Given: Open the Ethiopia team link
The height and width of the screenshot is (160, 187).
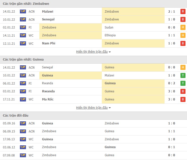Looking at the screenshot, I should (110, 35).
